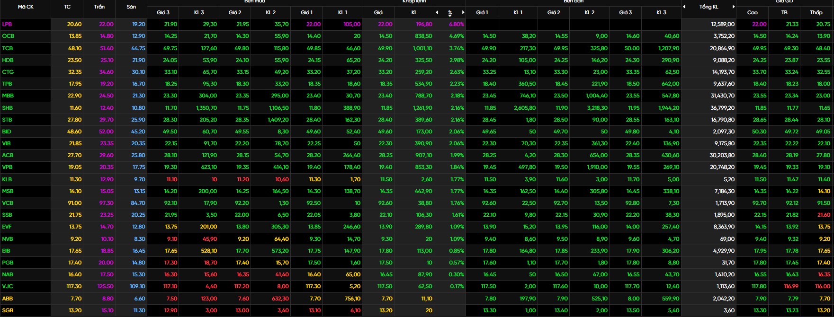
Task: Open stock symbol SSB
Action: point(7,215)
